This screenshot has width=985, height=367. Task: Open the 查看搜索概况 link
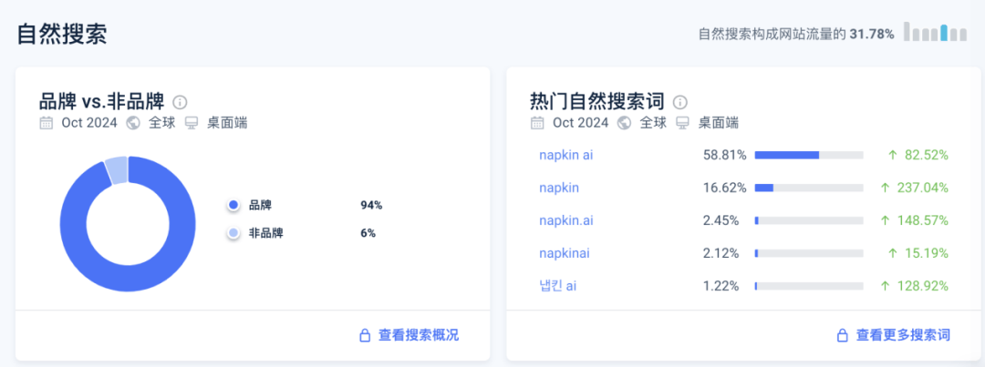tap(419, 335)
